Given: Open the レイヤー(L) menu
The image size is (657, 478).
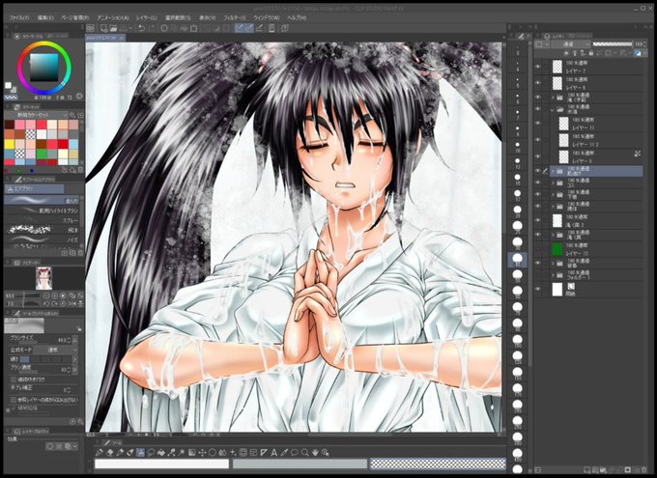Looking at the screenshot, I should 146,18.
